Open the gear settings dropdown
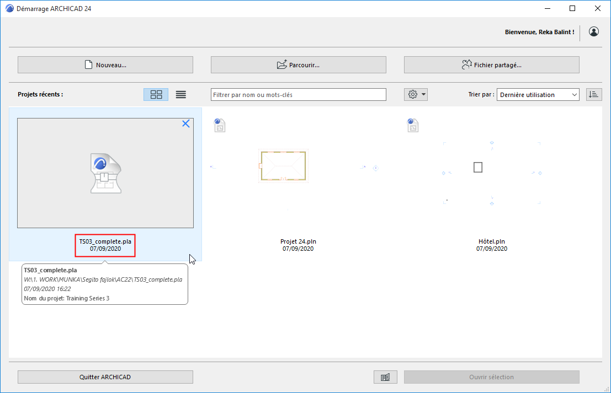 tap(416, 95)
